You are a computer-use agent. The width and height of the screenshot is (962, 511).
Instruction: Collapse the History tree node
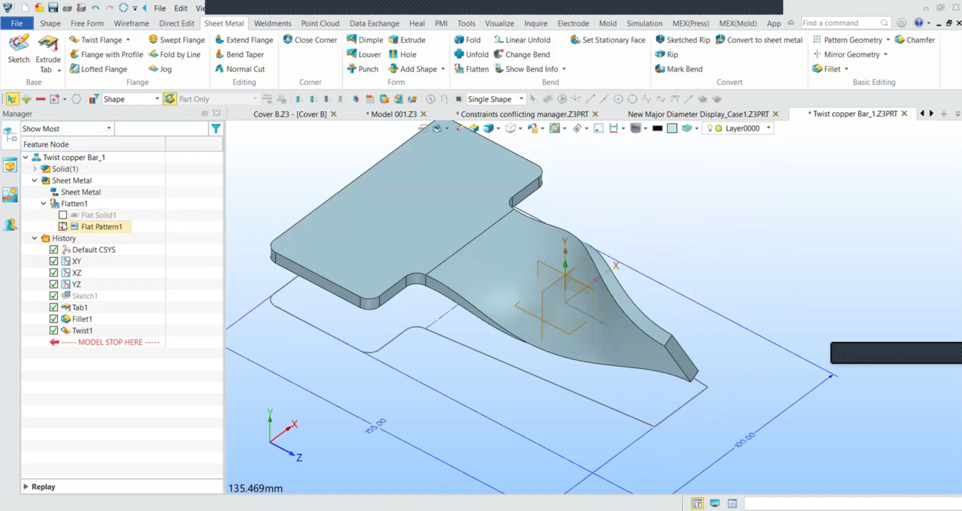(x=35, y=238)
